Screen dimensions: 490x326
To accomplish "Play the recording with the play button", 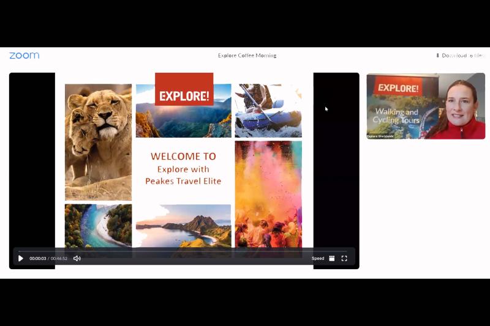I will 21,258.
